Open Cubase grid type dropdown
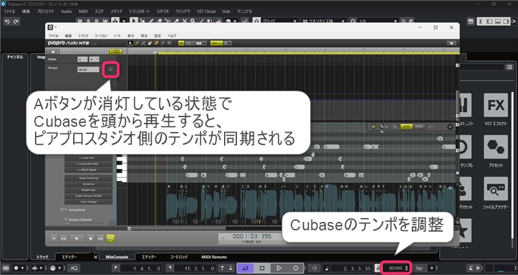The height and width of the screenshot is (275, 518). click(x=280, y=21)
